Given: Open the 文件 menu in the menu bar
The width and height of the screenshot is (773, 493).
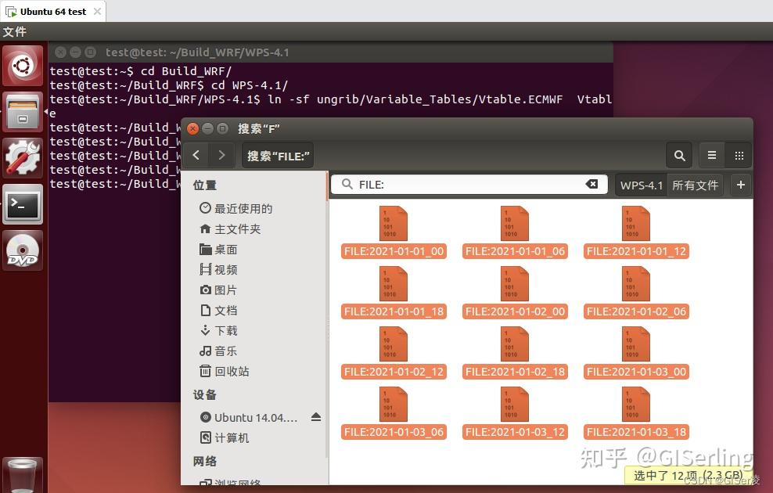Looking at the screenshot, I should (16, 31).
